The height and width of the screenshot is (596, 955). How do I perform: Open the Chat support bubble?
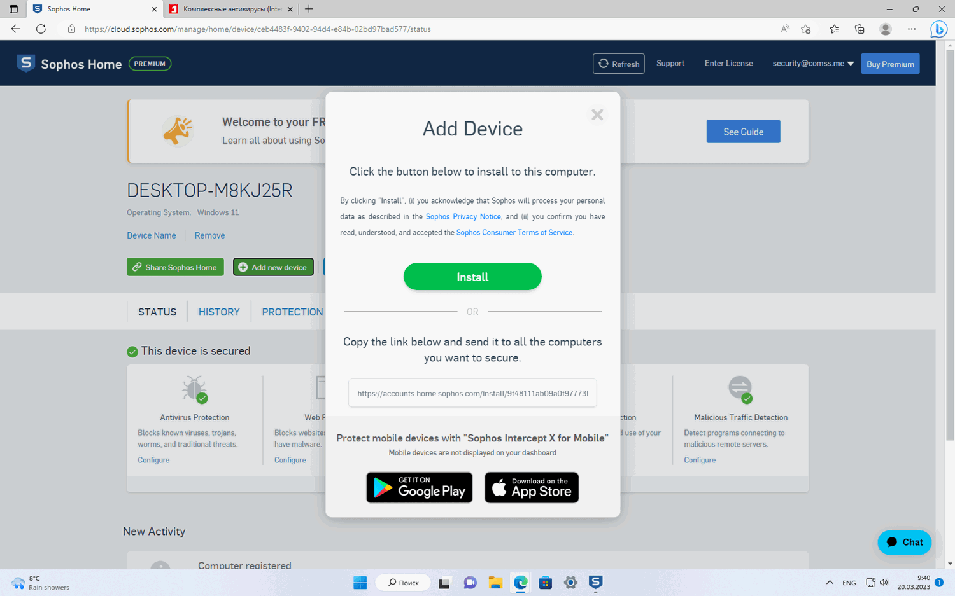point(904,542)
